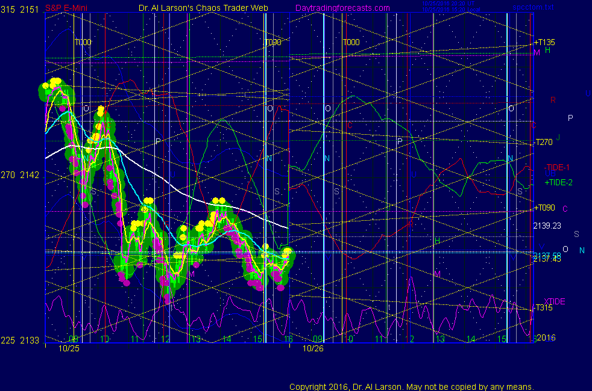Click the 'spcctom.txt' file name
The height and width of the screenshot is (391, 592).
pyautogui.click(x=533, y=7)
